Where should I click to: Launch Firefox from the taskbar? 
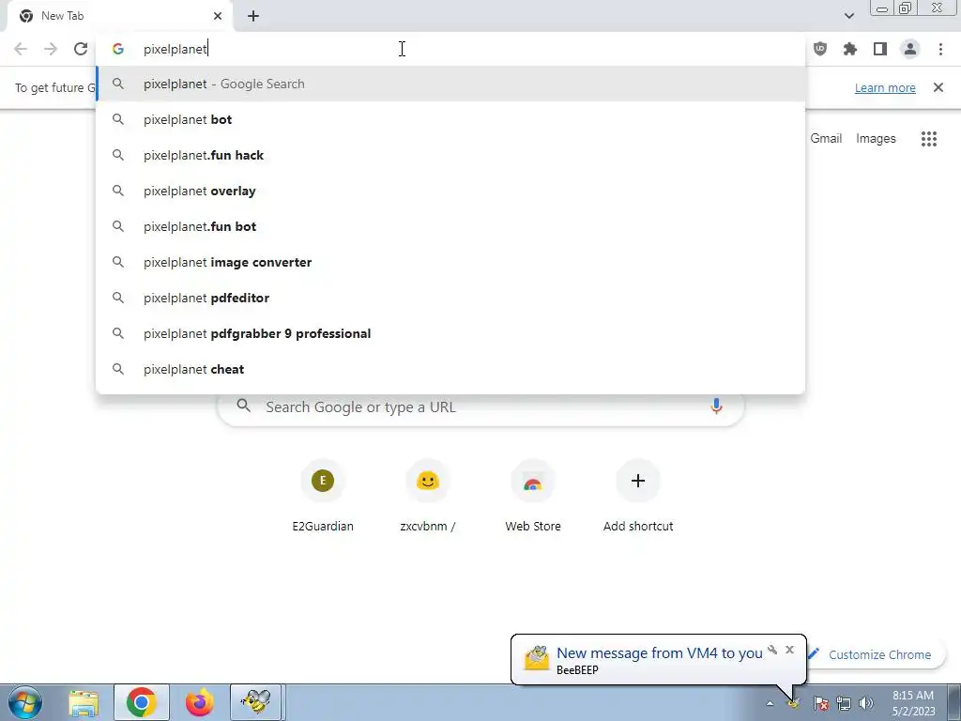200,702
